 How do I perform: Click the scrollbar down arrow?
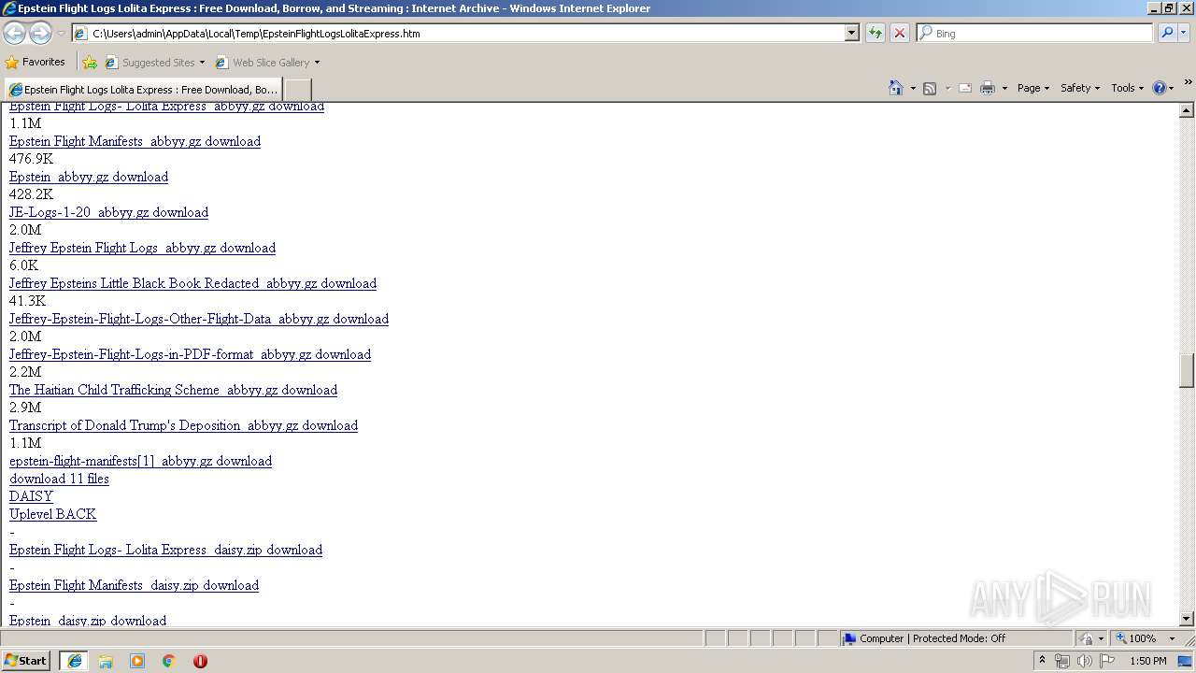[1187, 619]
